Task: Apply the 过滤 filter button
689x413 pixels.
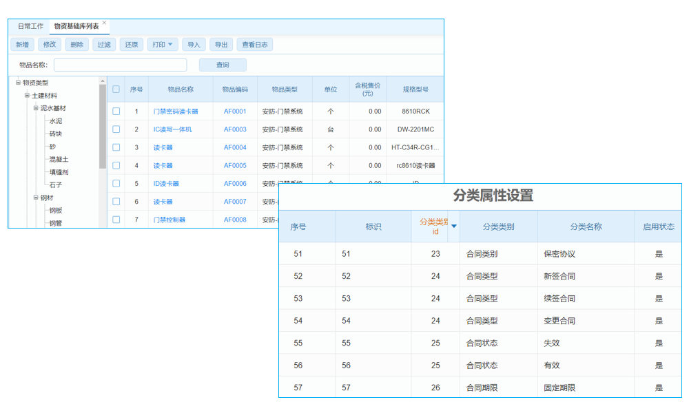Action: tap(103, 43)
